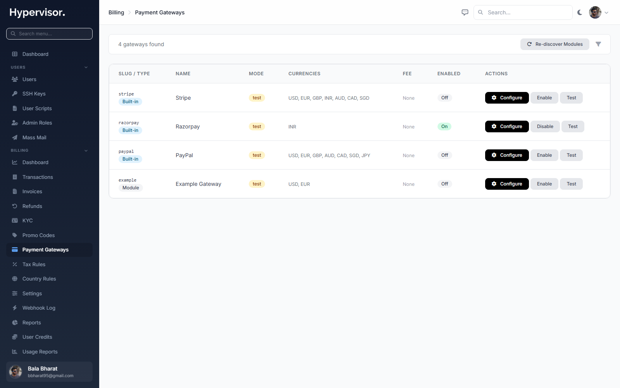620x388 pixels.
Task: Open the profile avatar dropdown chevron
Action: tap(606, 12)
